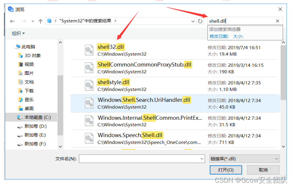Click 45.0 KB size of UriHandler.dll
This screenshot has width=293, height=187.
(227, 107)
